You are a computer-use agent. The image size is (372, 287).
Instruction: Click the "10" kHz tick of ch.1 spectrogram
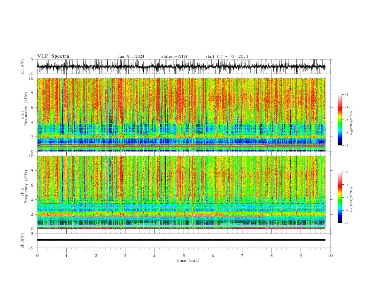click(31, 78)
